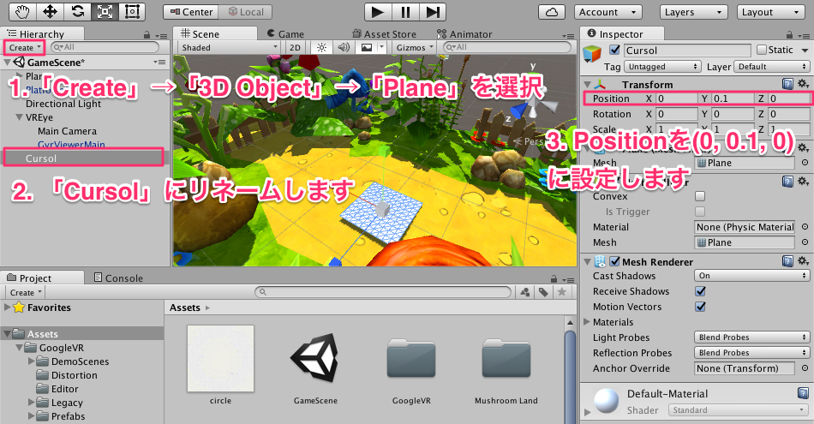
Task: Pick a Physic Material object
Action: pyautogui.click(x=805, y=227)
